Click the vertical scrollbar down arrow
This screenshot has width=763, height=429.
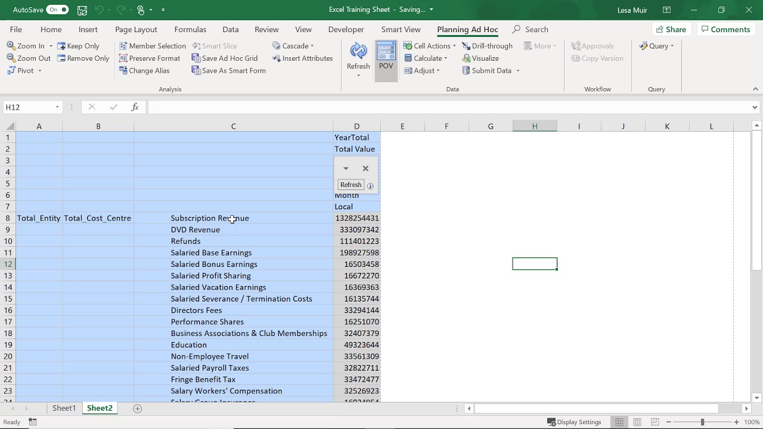tap(756, 398)
